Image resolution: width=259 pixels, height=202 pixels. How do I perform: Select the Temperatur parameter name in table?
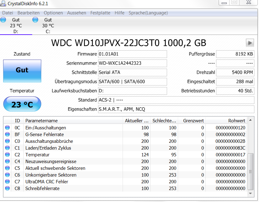[37, 155]
